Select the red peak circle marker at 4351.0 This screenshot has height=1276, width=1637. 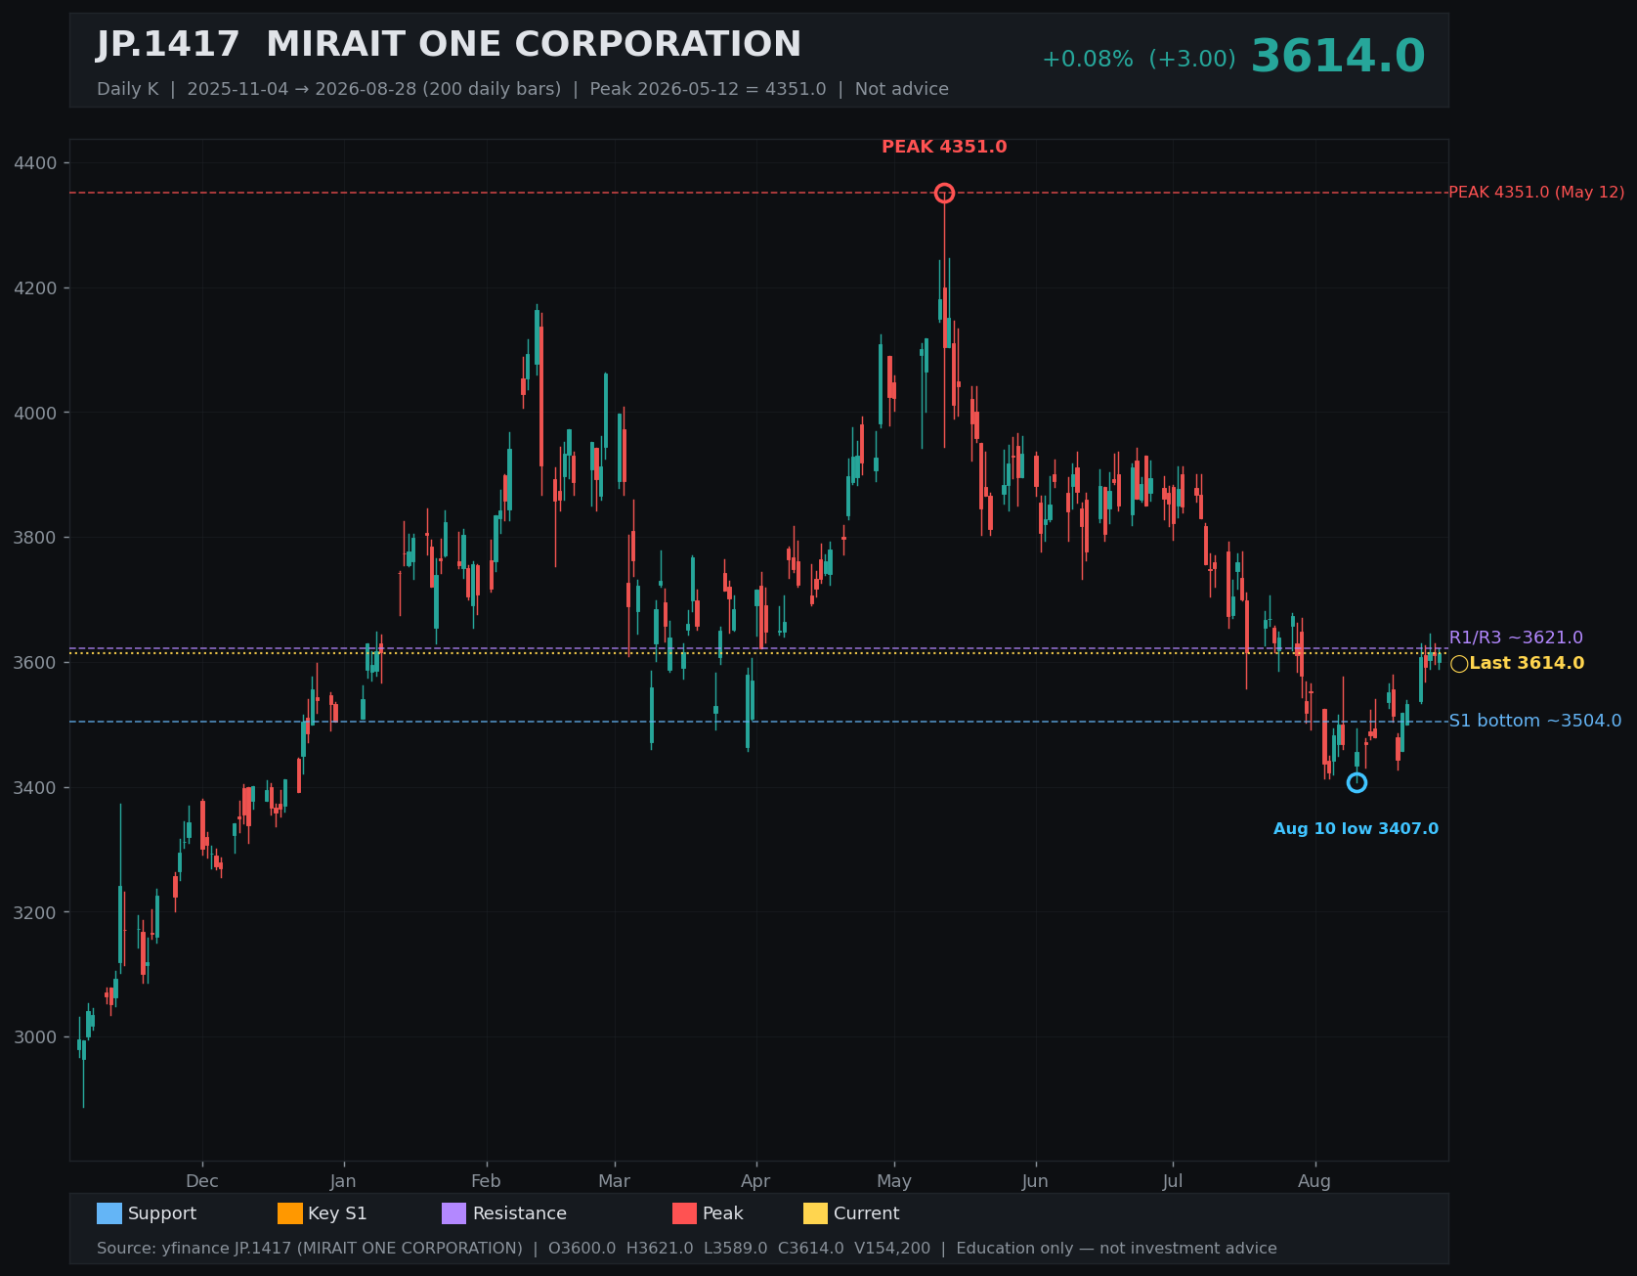coord(944,193)
